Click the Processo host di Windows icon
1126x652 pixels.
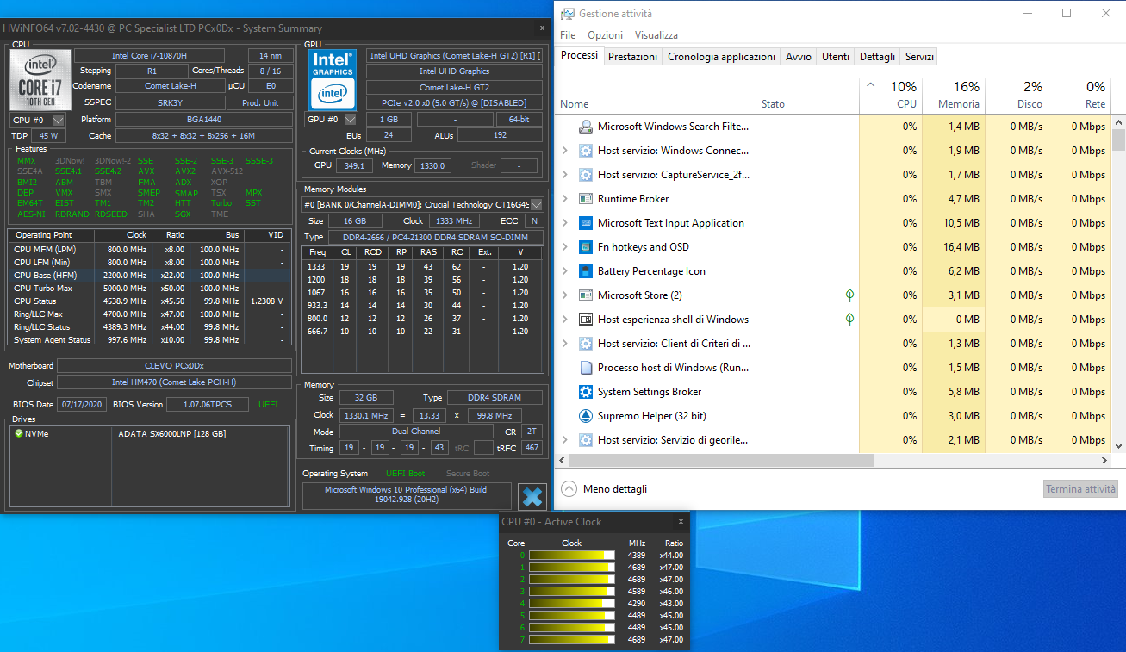586,368
